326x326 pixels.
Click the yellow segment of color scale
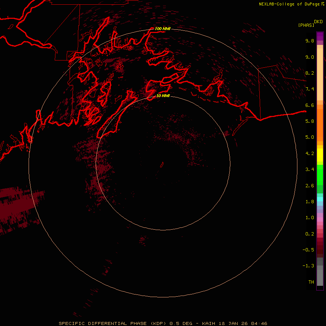320,155
